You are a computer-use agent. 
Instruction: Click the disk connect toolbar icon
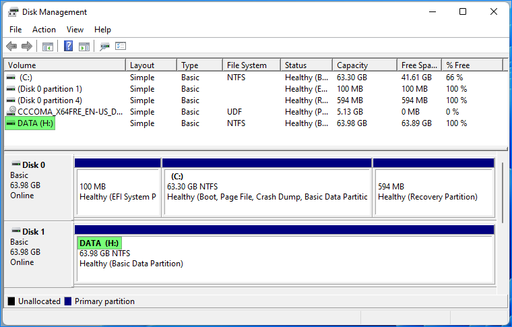coord(104,47)
